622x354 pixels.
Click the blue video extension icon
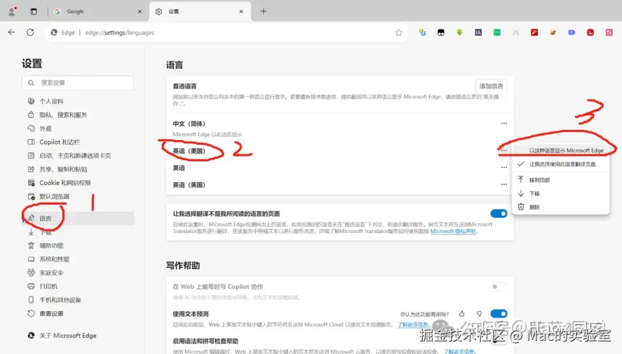tap(572, 33)
